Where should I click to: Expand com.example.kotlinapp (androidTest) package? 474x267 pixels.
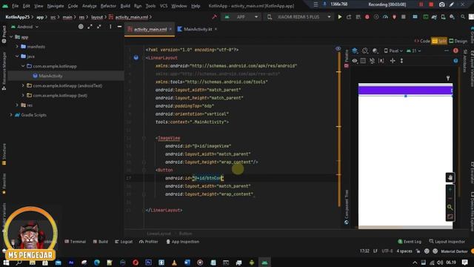pyautogui.click(x=23, y=86)
